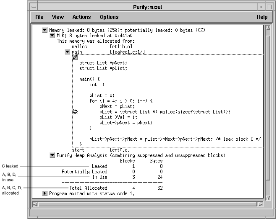
Task: Click the pencil edit-source icon
Action: coord(75,57)
